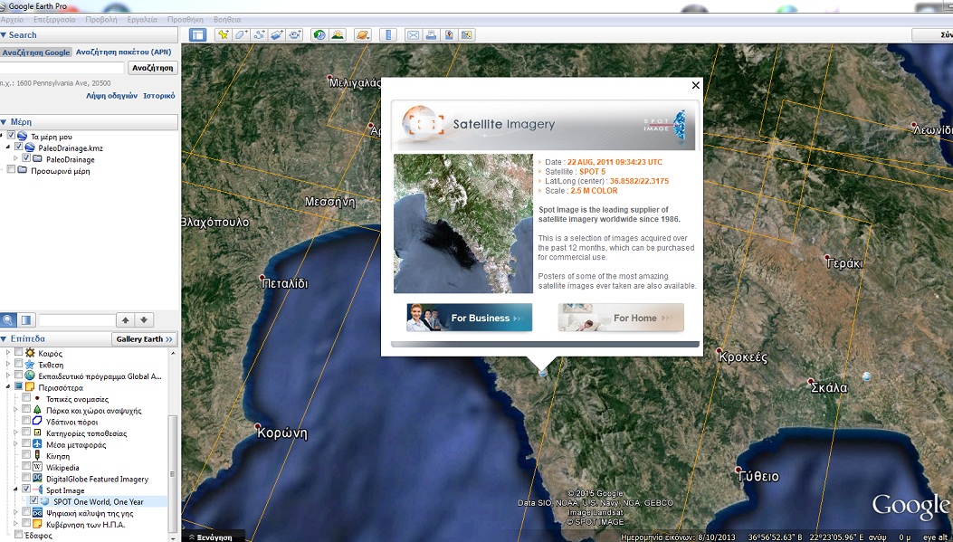Collapse the 'Περισσότερα' layer group
This screenshot has width=953, height=542.
tap(8, 387)
